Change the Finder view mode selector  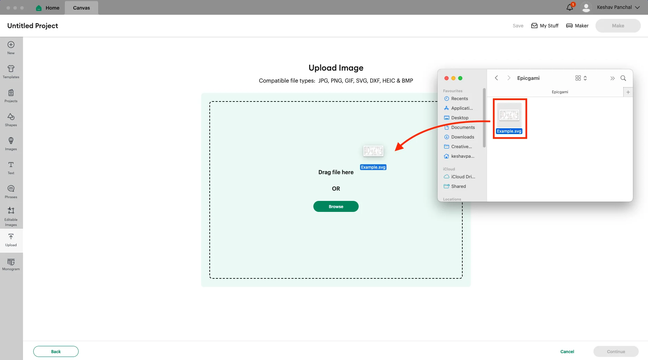click(581, 78)
